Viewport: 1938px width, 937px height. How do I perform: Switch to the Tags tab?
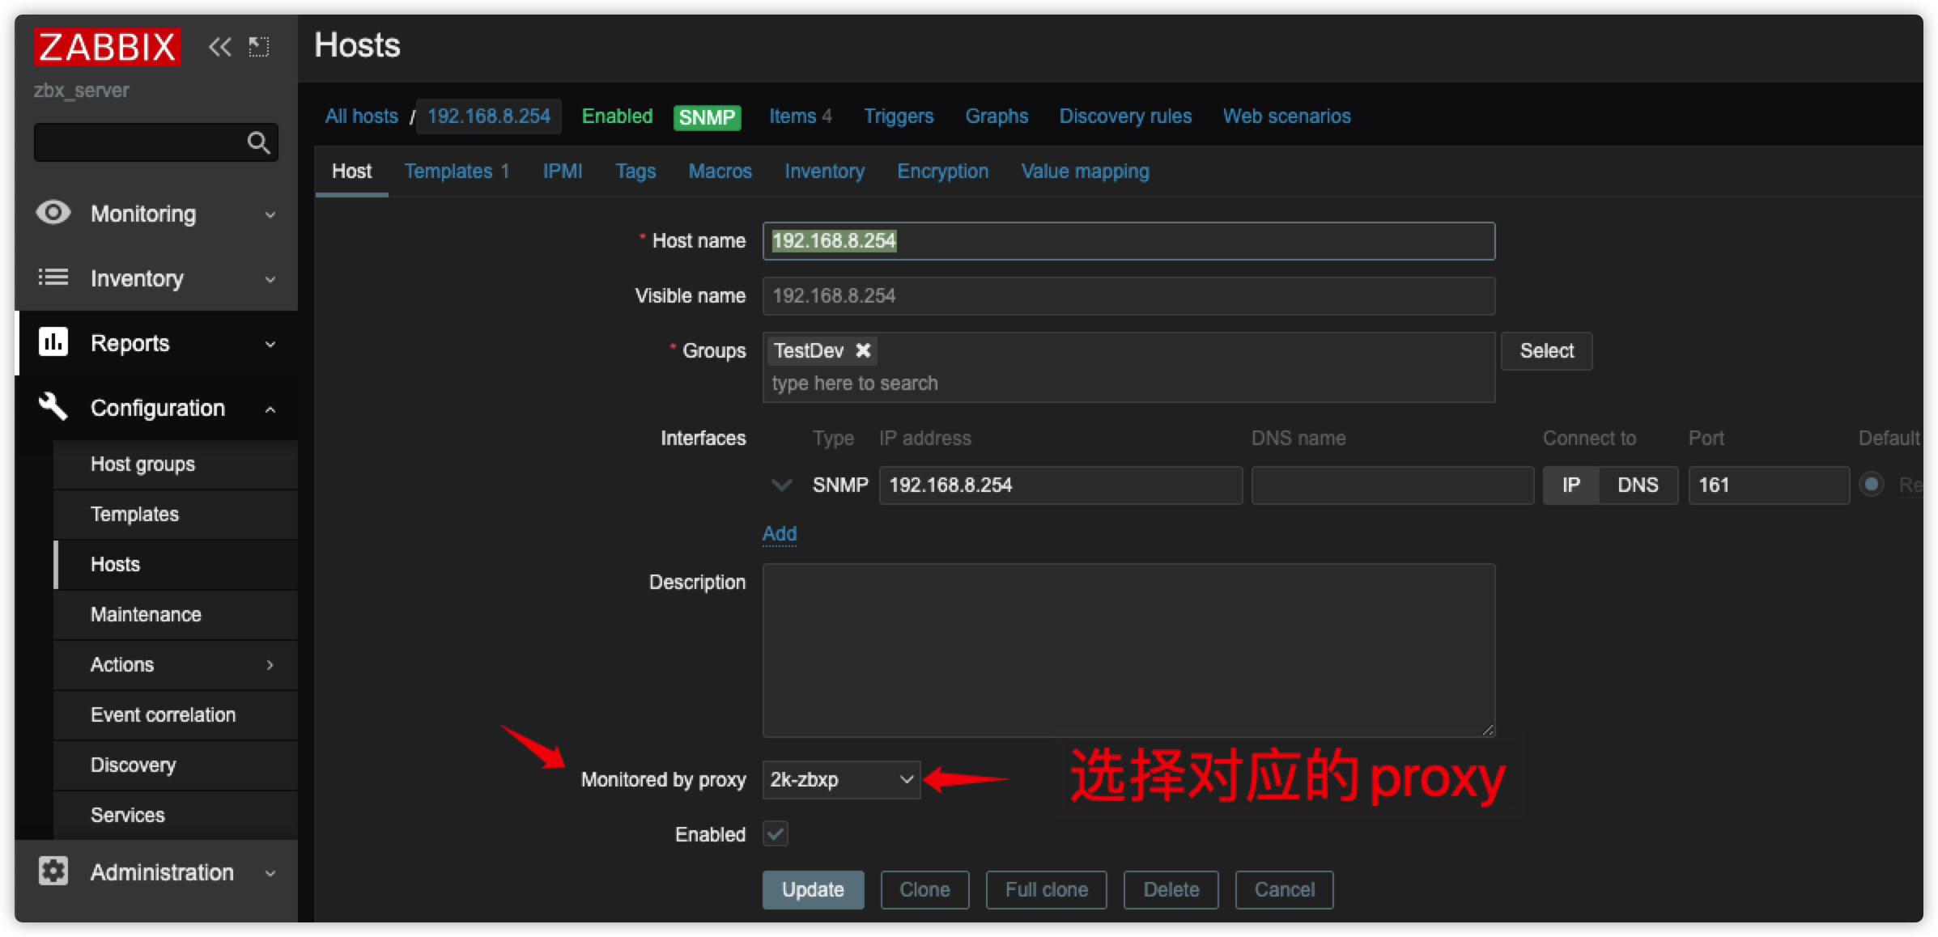635,172
